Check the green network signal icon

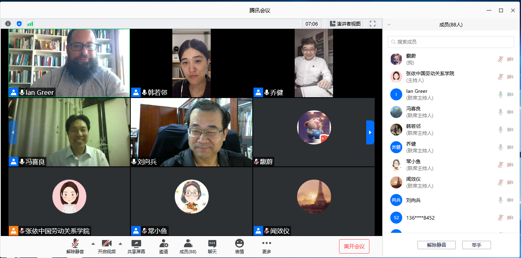[x=30, y=24]
